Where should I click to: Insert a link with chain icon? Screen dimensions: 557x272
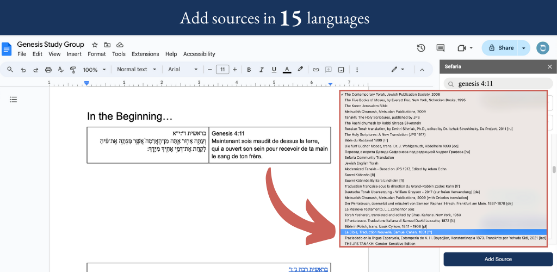(315, 70)
